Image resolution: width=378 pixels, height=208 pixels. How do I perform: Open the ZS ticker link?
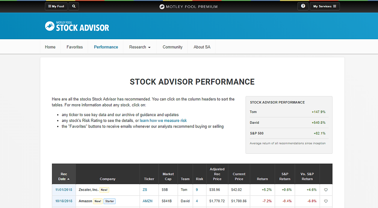145,190
